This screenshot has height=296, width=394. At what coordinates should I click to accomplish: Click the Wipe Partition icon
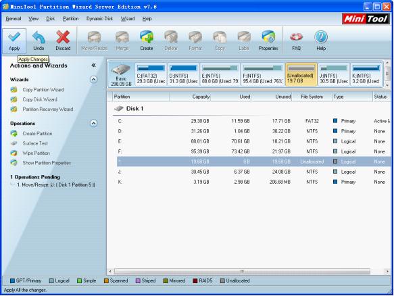point(14,153)
